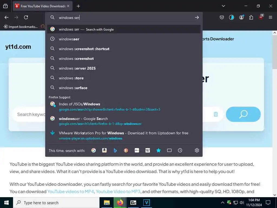Viewport: 277px width, 208px height.
Task: Open the notifications action center icon
Action: point(268,203)
